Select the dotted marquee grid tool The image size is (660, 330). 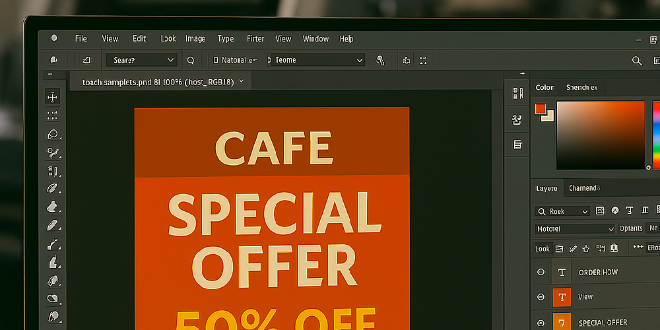pos(53,115)
